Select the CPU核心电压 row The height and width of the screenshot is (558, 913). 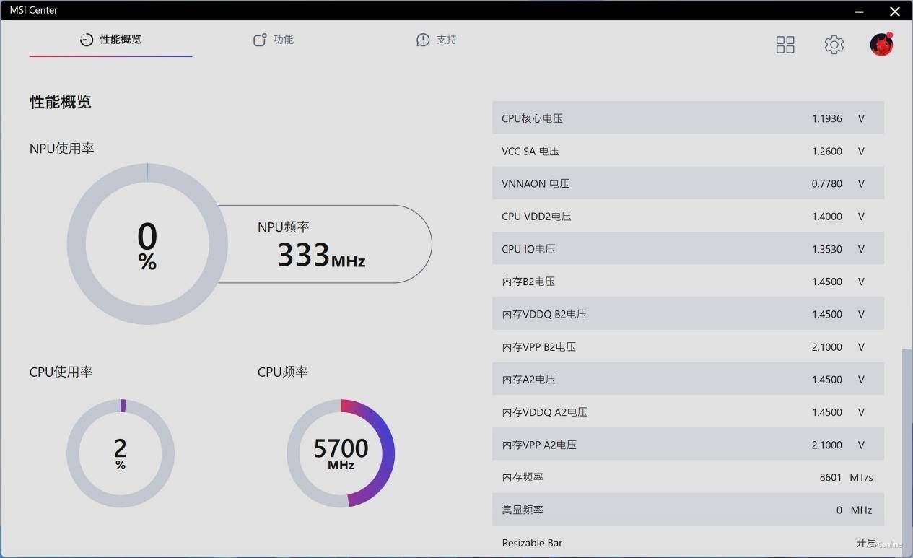click(x=687, y=118)
